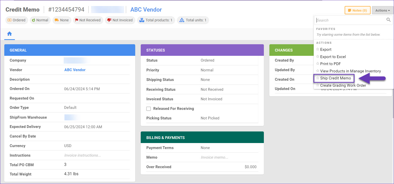394x184 pixels.
Task: Star the Export action as favorite
Action: click(318, 50)
